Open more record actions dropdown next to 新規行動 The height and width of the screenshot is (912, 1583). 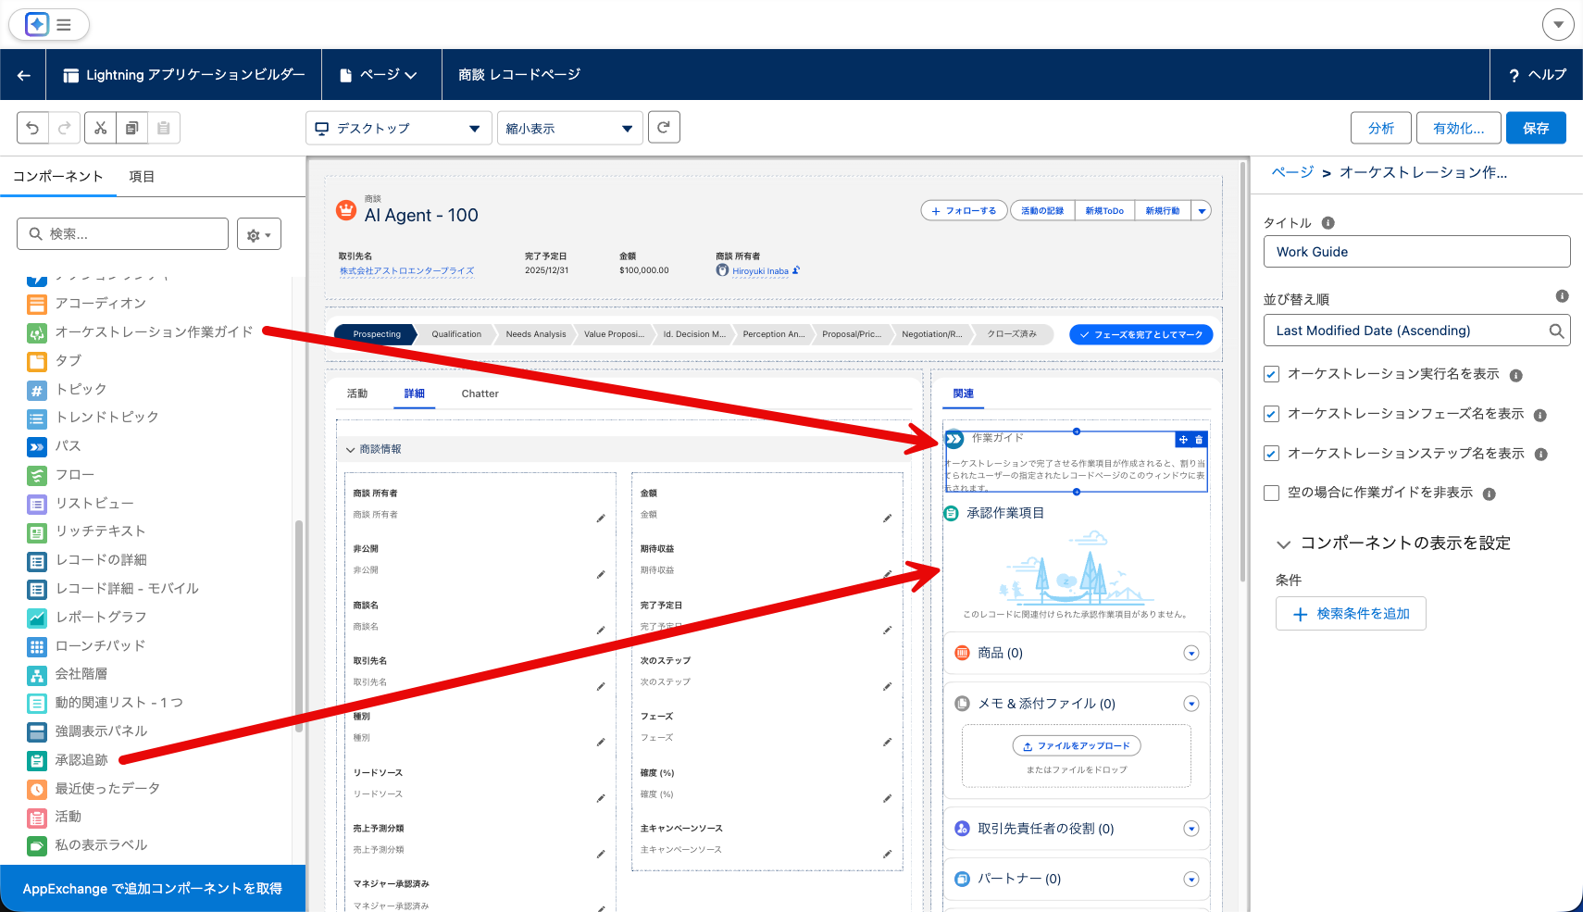click(x=1202, y=211)
